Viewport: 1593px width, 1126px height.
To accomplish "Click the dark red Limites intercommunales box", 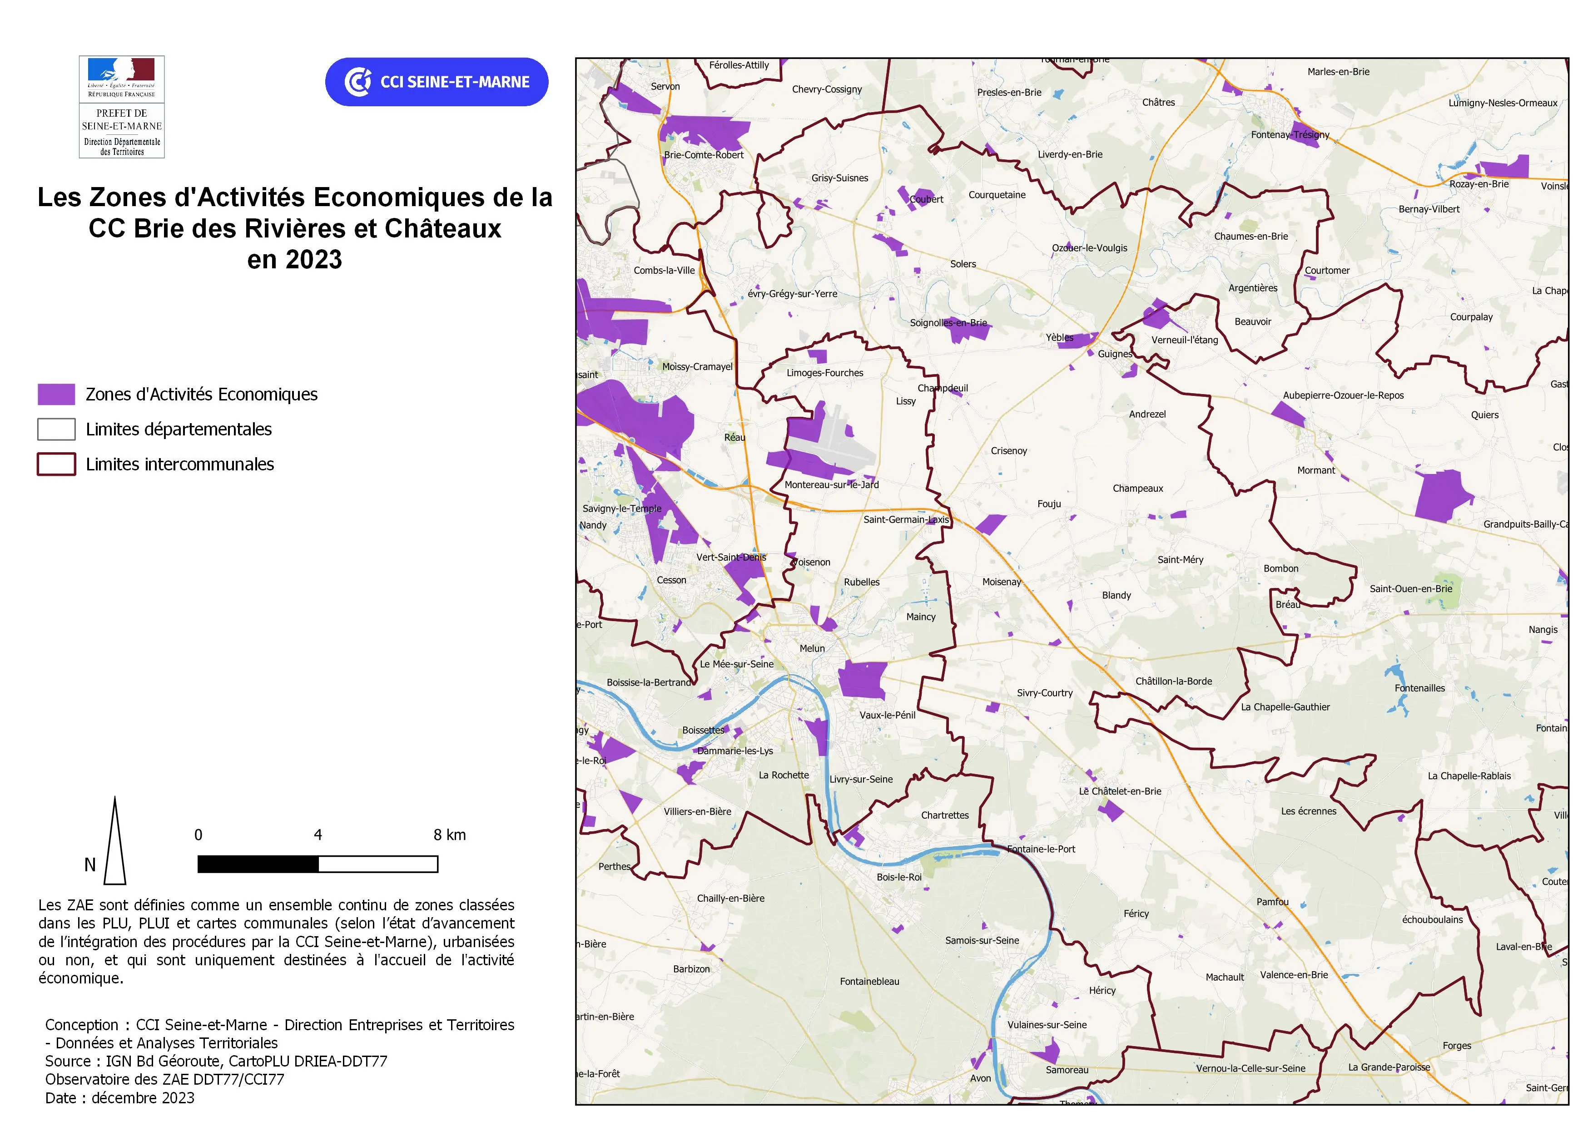I will [56, 464].
